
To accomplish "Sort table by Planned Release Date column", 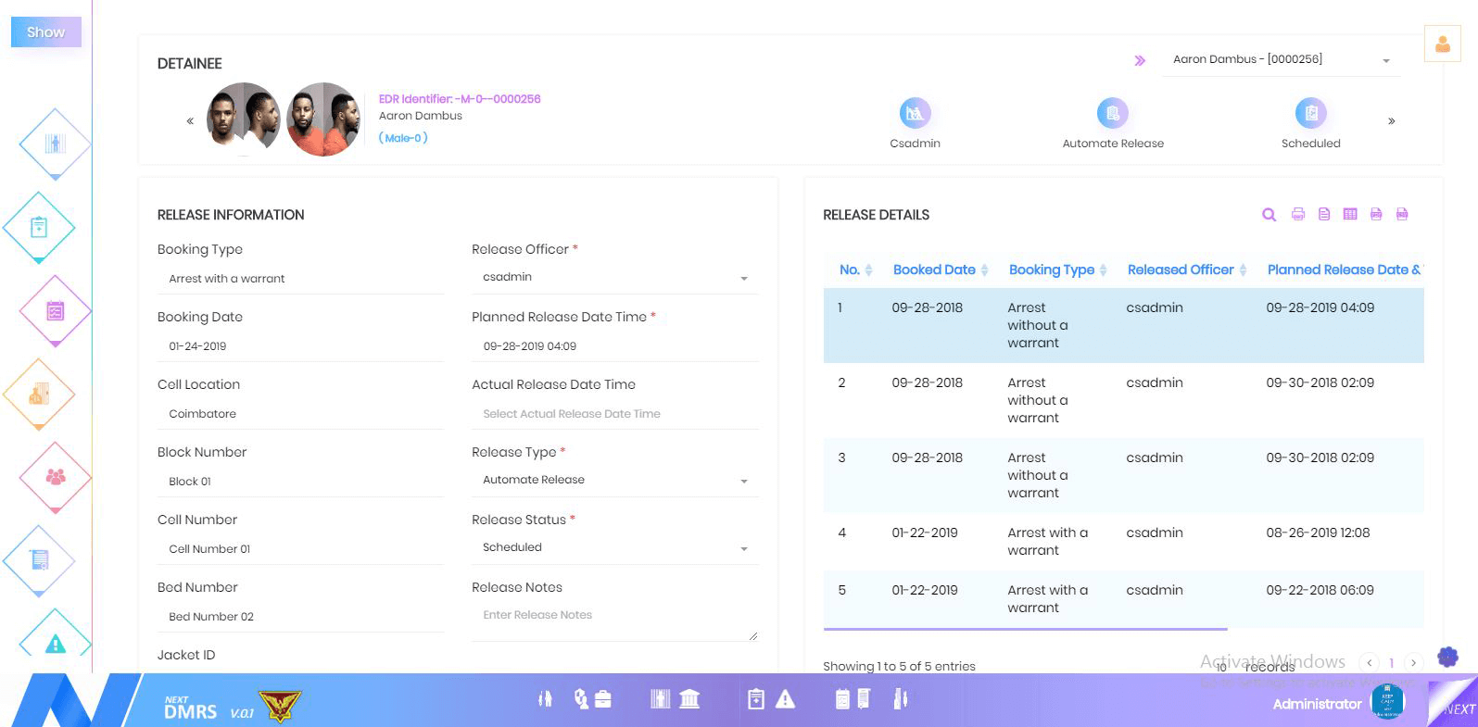I will coord(1344,269).
